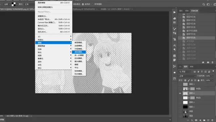Delete layer trash icon in Layers panel
The image size is (216, 122).
pyautogui.click(x=212, y=120)
